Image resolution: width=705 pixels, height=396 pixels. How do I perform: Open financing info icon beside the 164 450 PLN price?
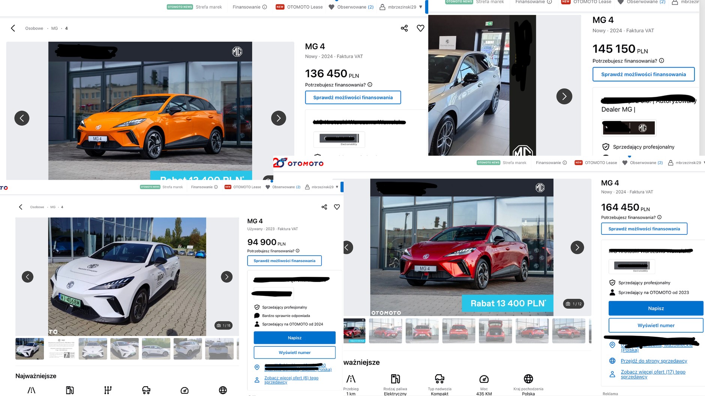[659, 217]
